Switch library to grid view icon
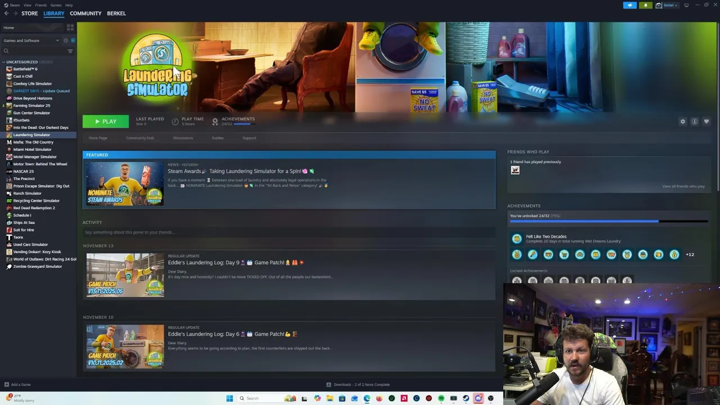 click(x=70, y=27)
